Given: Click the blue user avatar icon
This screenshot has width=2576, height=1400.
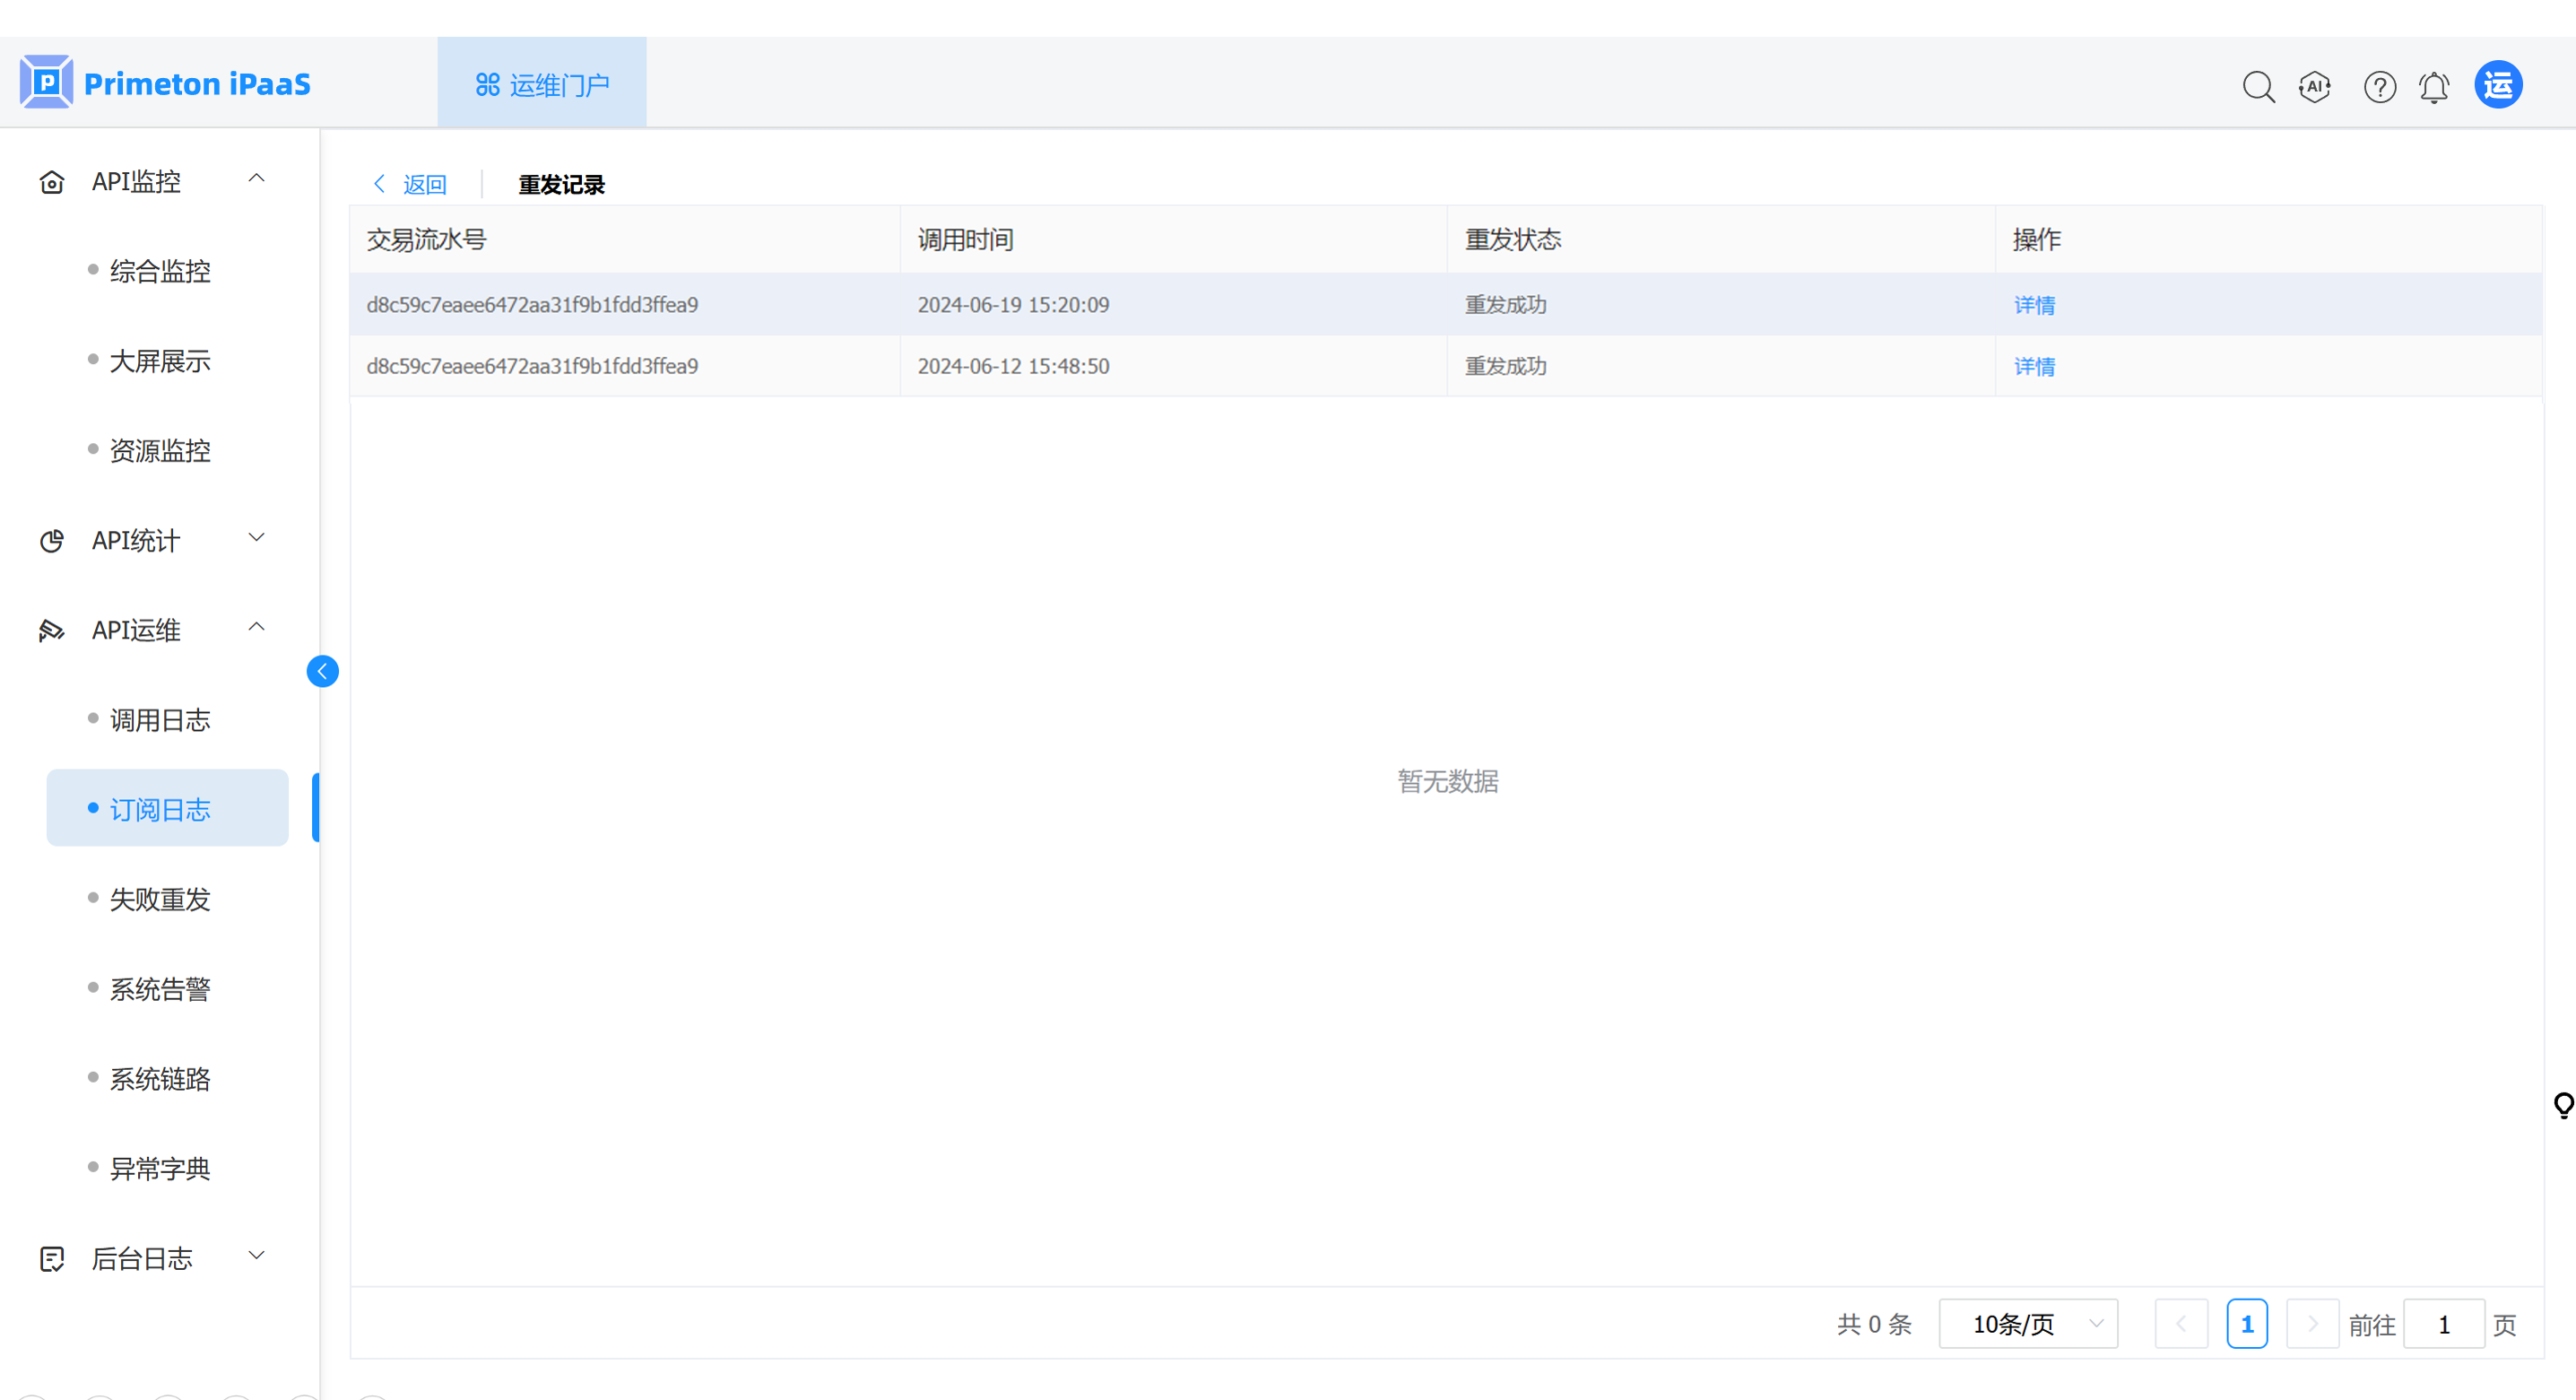Looking at the screenshot, I should tap(2497, 85).
